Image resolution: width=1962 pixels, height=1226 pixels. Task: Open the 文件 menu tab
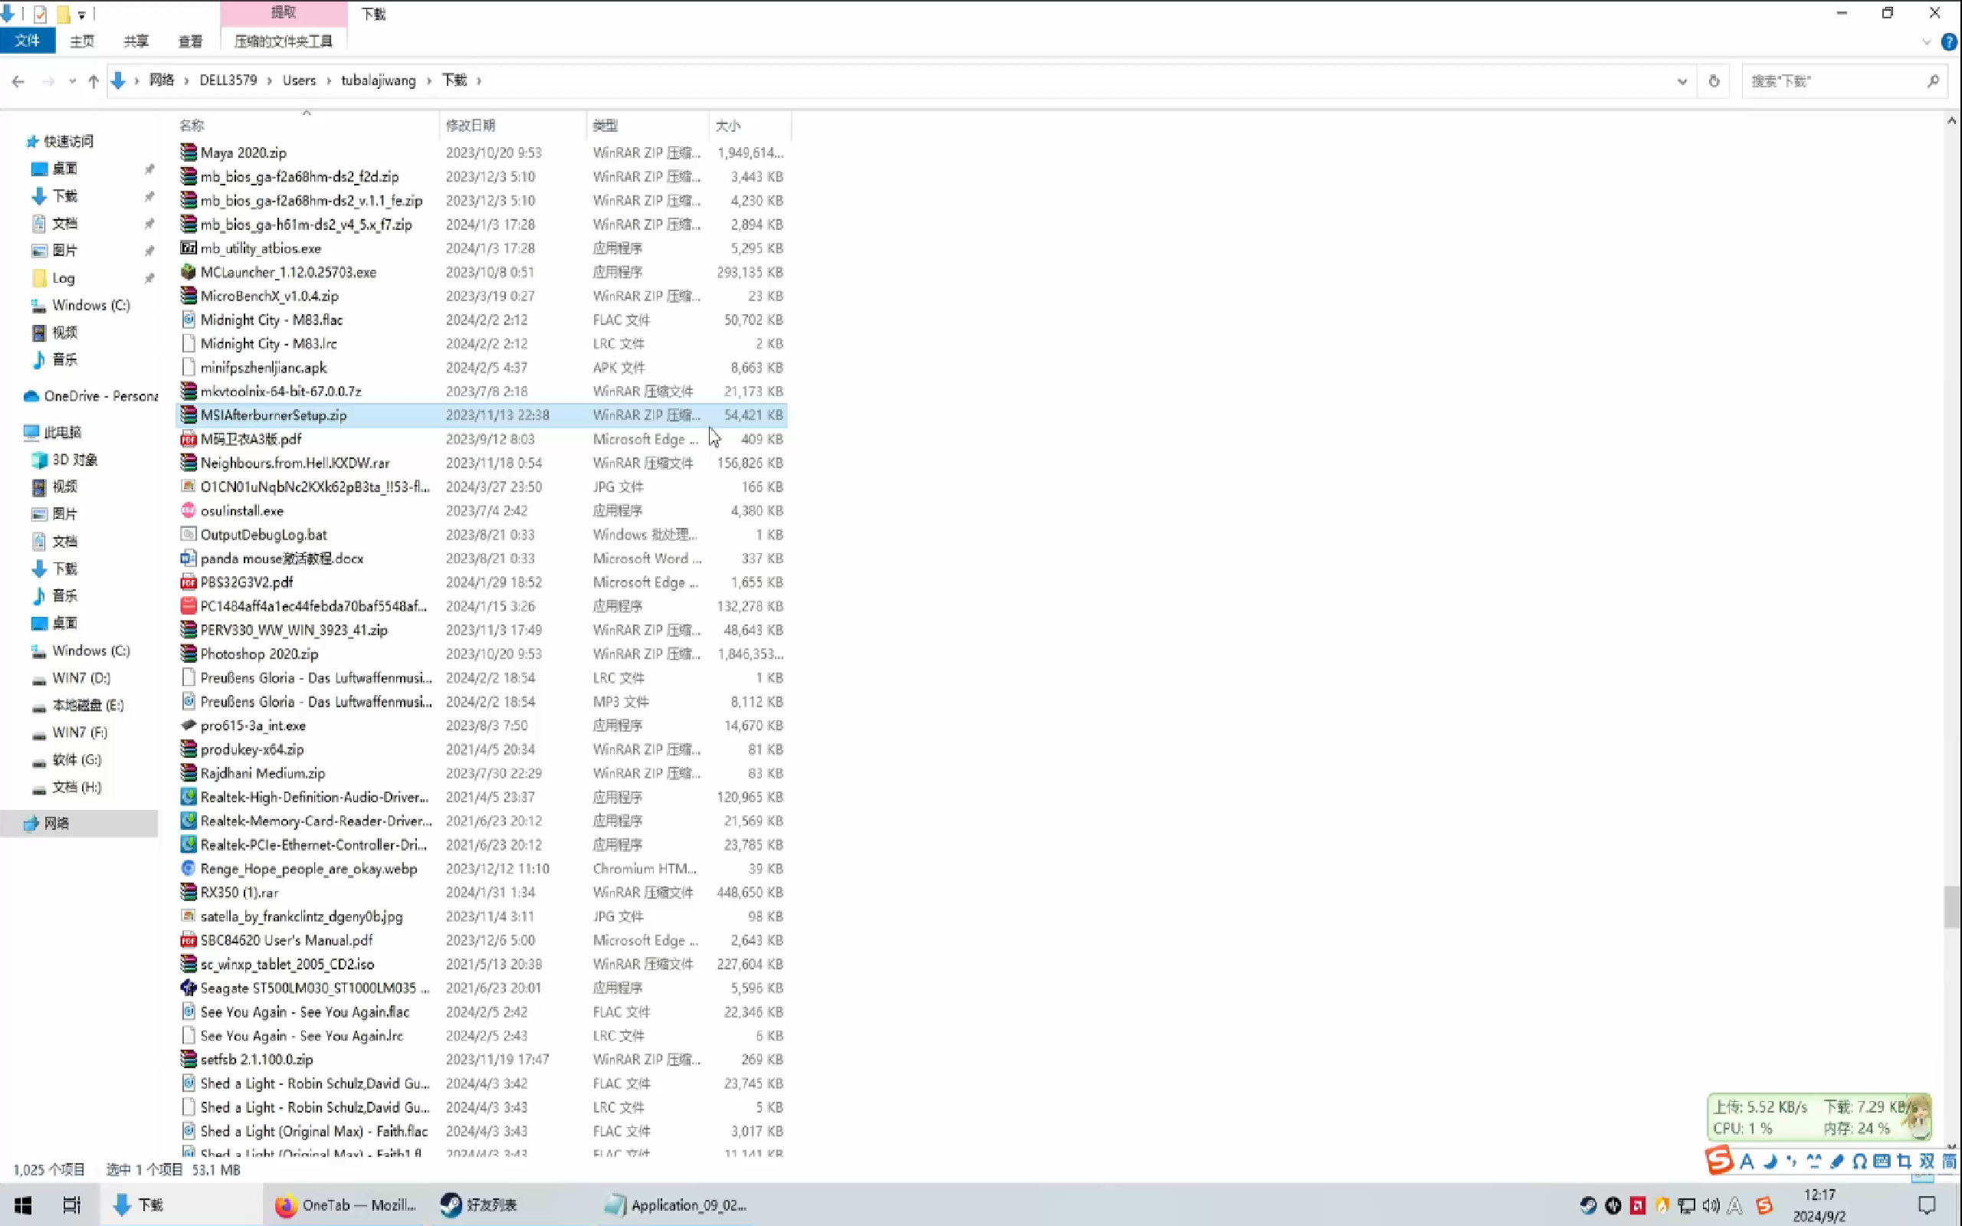[x=28, y=41]
